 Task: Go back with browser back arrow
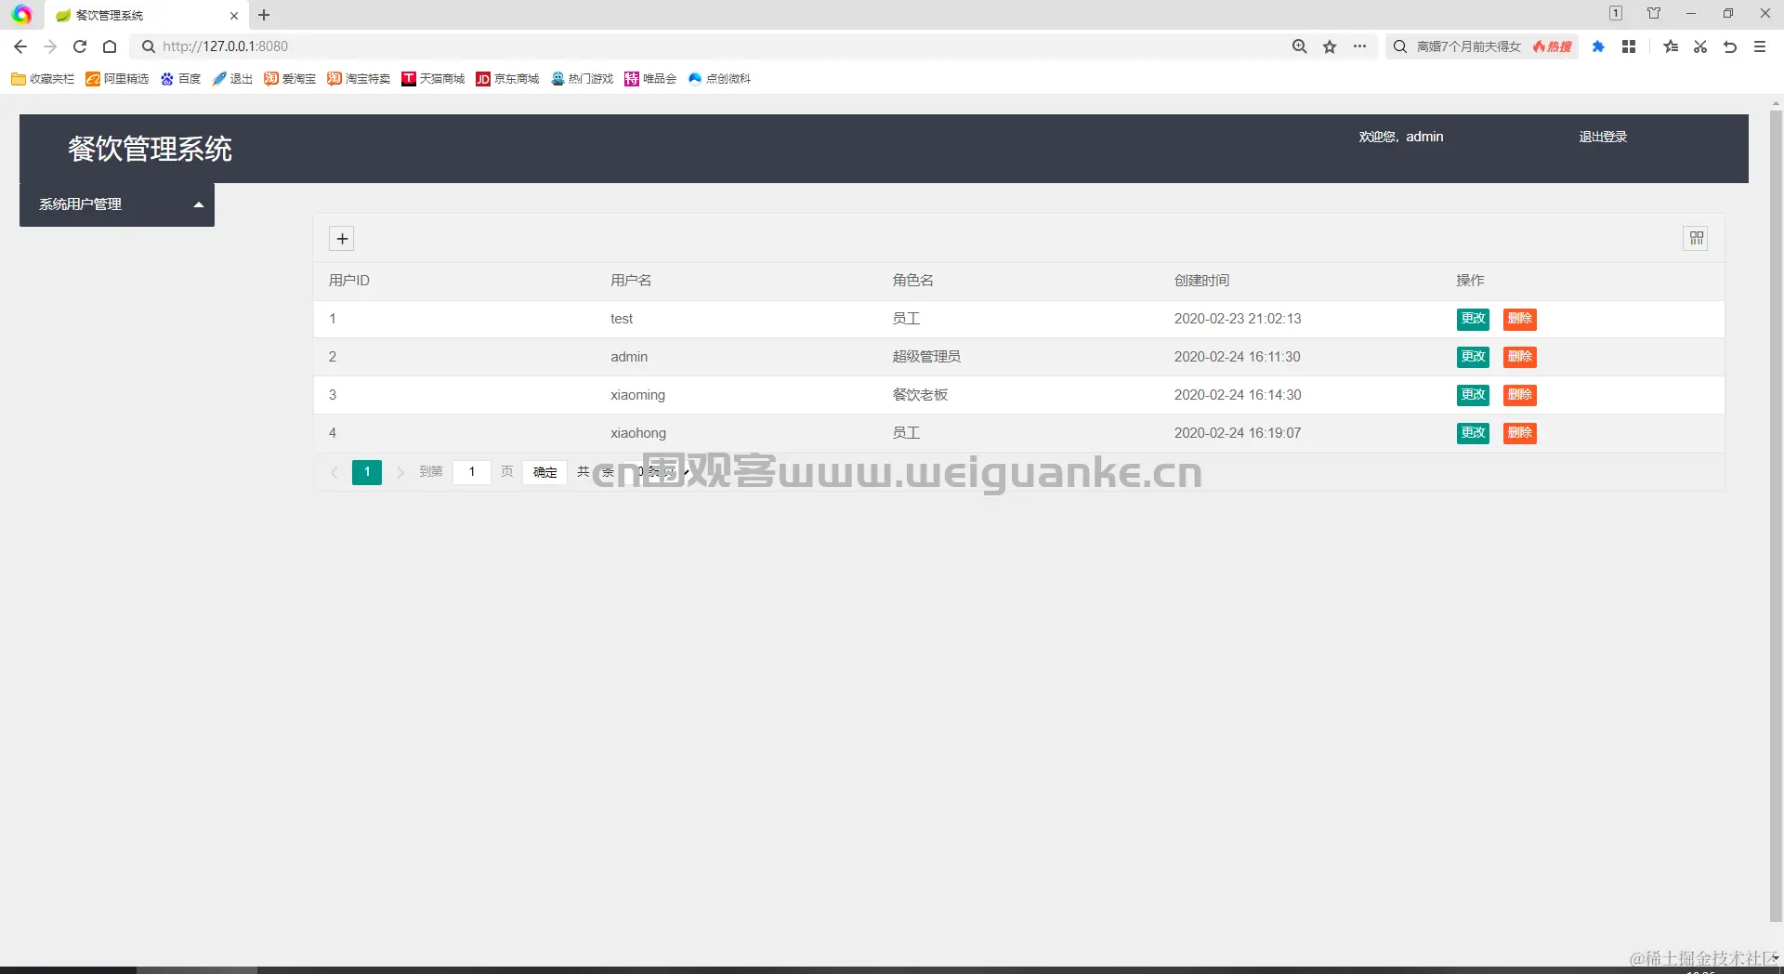(x=20, y=46)
